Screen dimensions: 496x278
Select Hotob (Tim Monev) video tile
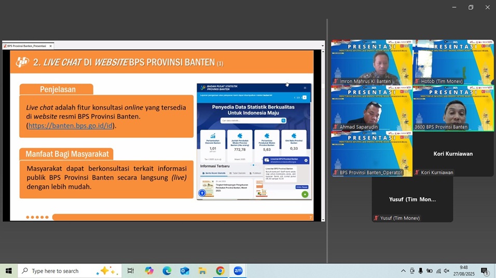[x=453, y=62]
